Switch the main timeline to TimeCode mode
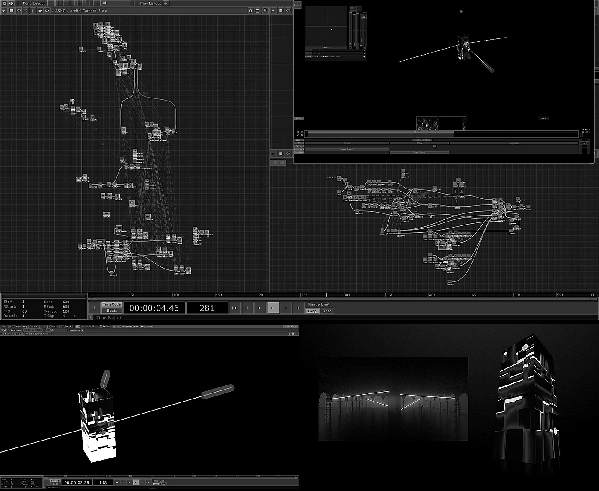Viewport: 599px width, 491px height. point(112,305)
